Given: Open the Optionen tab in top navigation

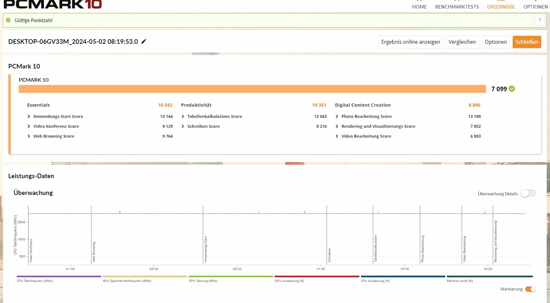Looking at the screenshot, I should [536, 7].
